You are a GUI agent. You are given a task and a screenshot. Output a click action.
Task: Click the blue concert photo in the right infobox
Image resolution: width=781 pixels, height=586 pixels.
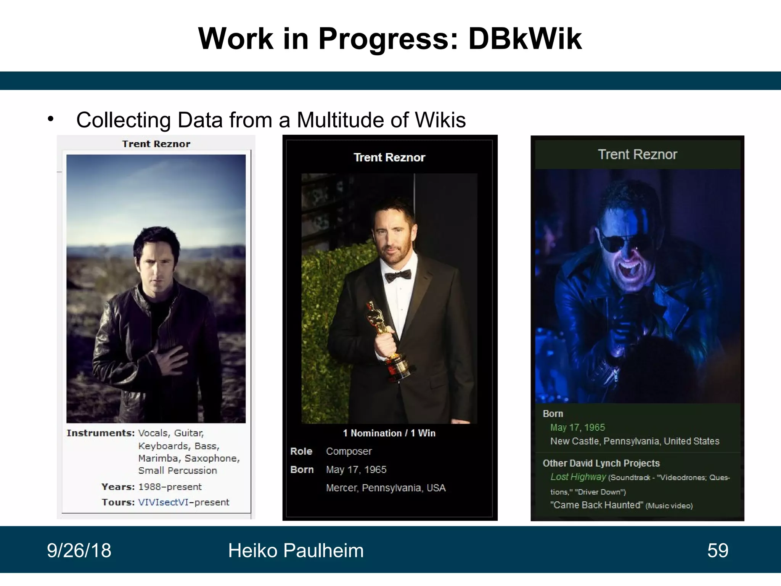638,286
